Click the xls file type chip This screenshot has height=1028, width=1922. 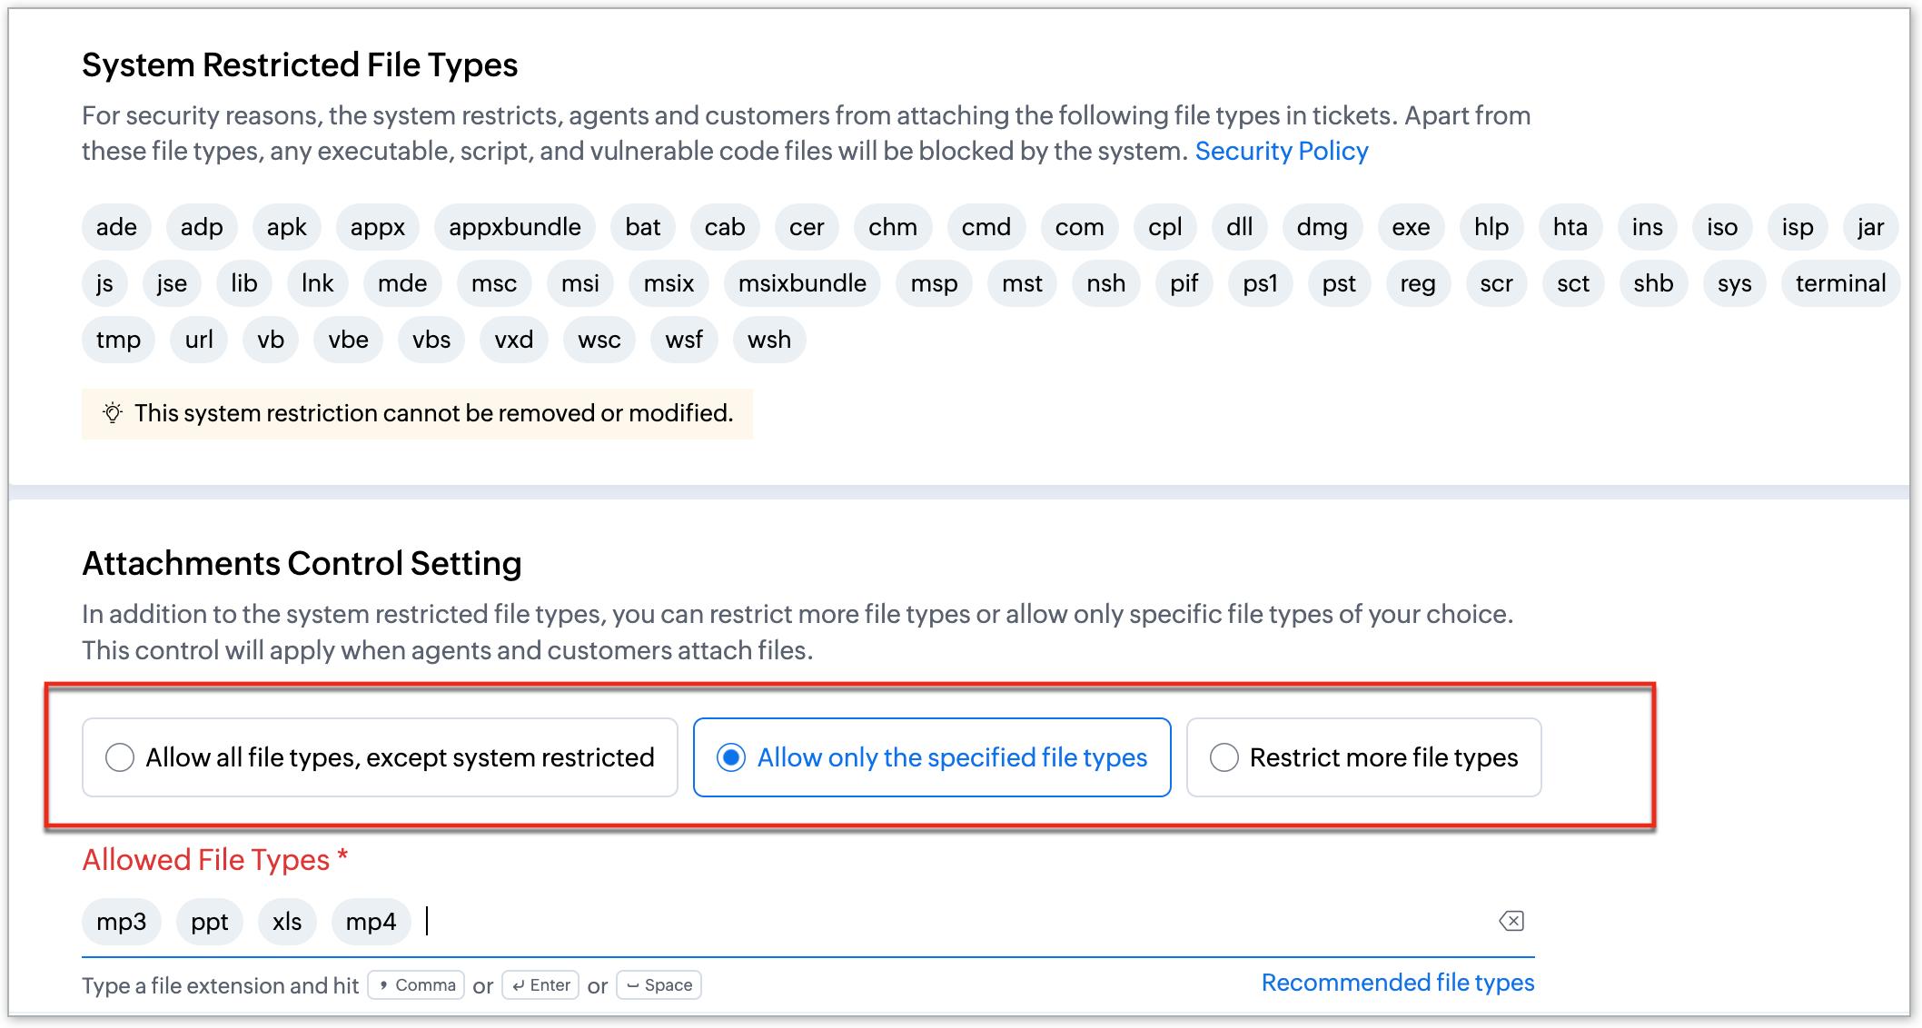pyautogui.click(x=287, y=922)
